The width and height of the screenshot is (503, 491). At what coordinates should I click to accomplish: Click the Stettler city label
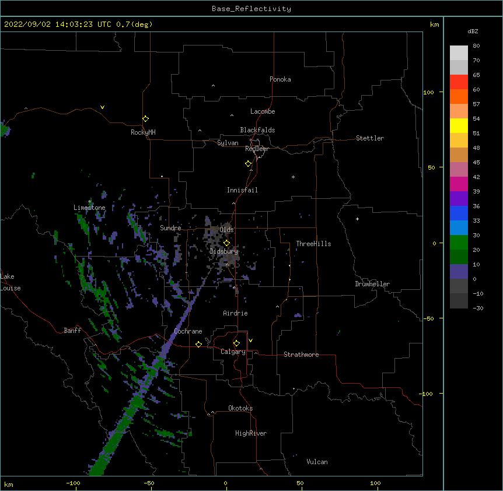370,138
